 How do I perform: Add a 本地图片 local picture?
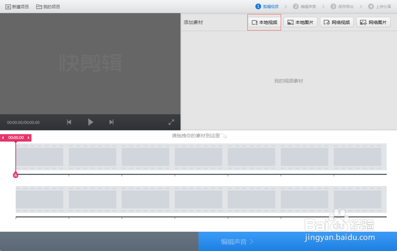tap(300, 23)
